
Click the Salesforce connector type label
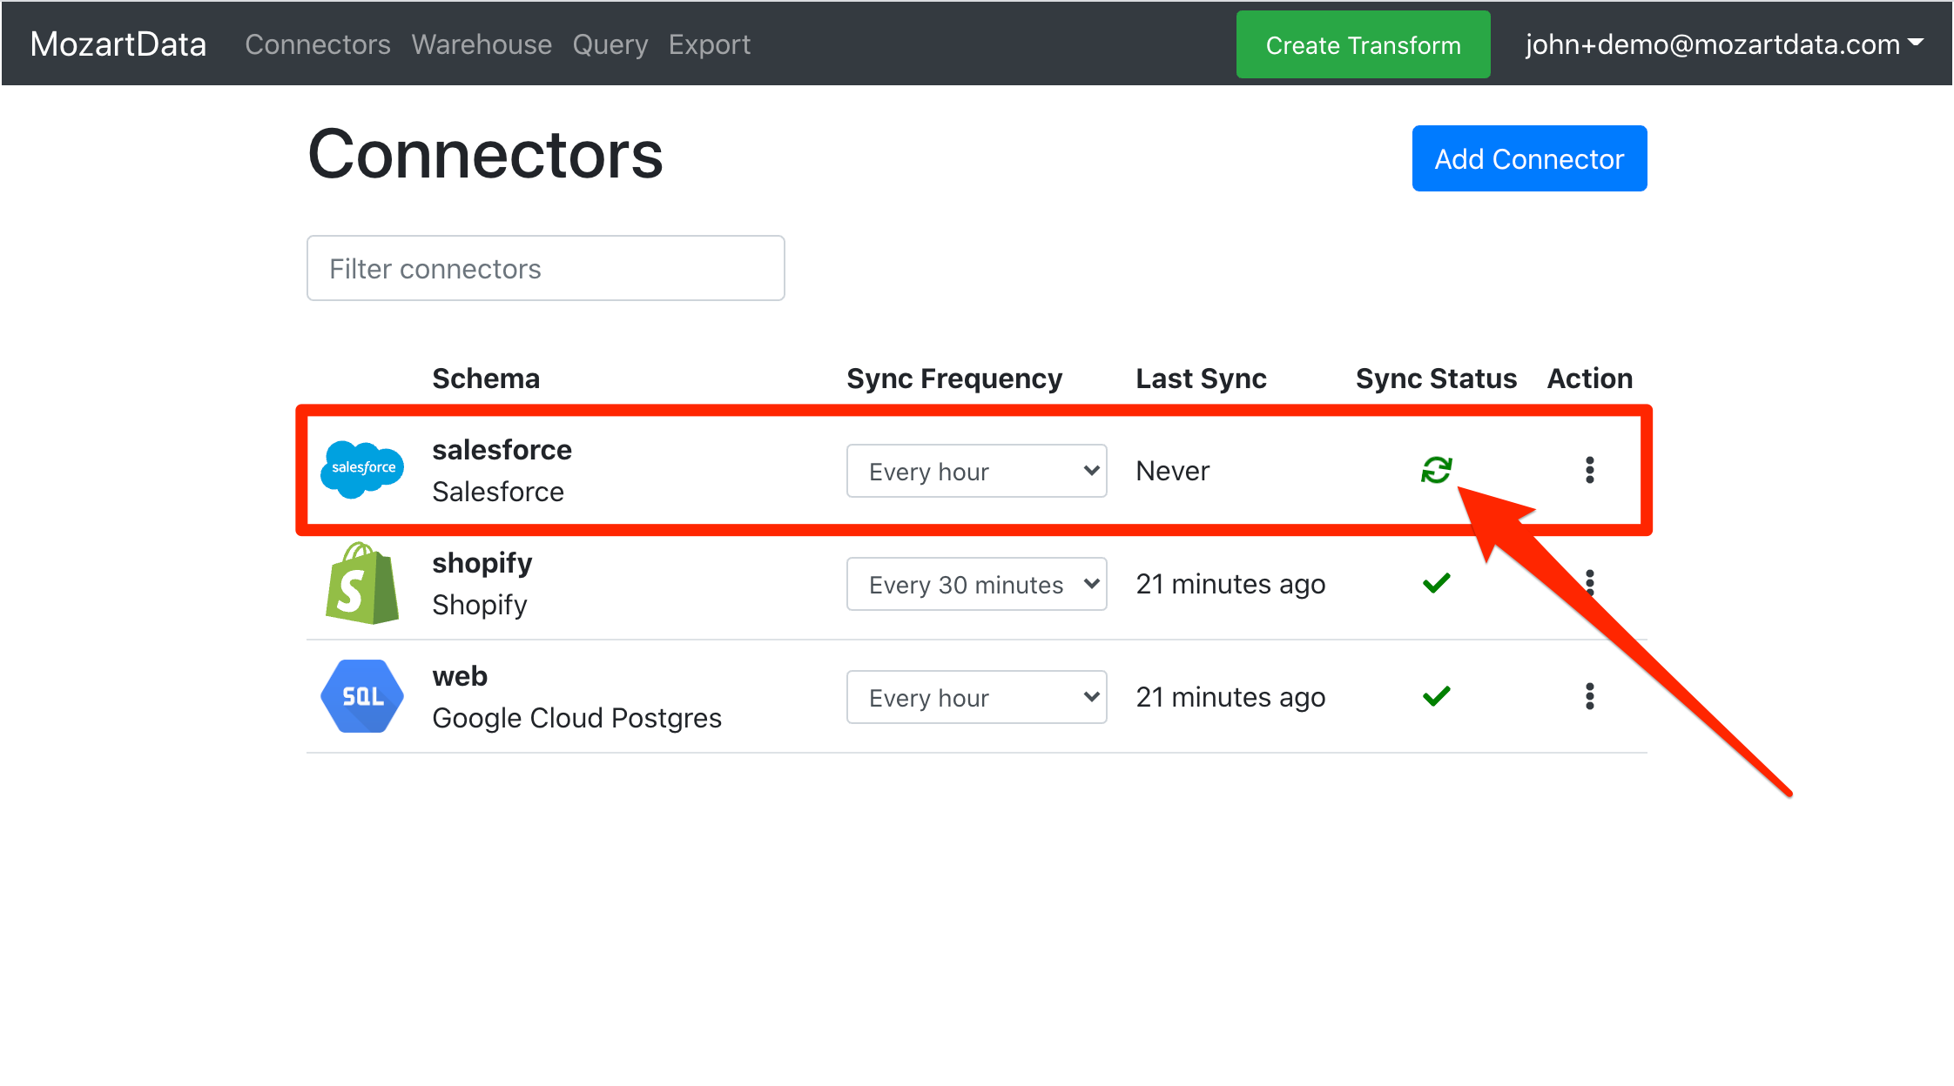click(498, 492)
